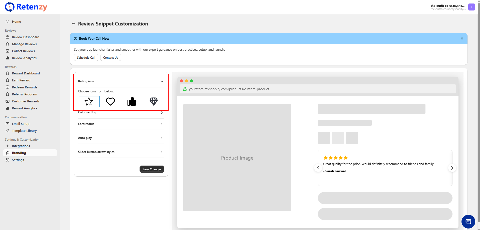Image resolution: width=480 pixels, height=230 pixels.
Task: Open the live chat widget
Action: pos(468,222)
